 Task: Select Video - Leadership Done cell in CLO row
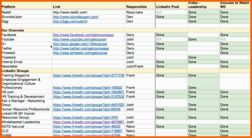point(203,131)
